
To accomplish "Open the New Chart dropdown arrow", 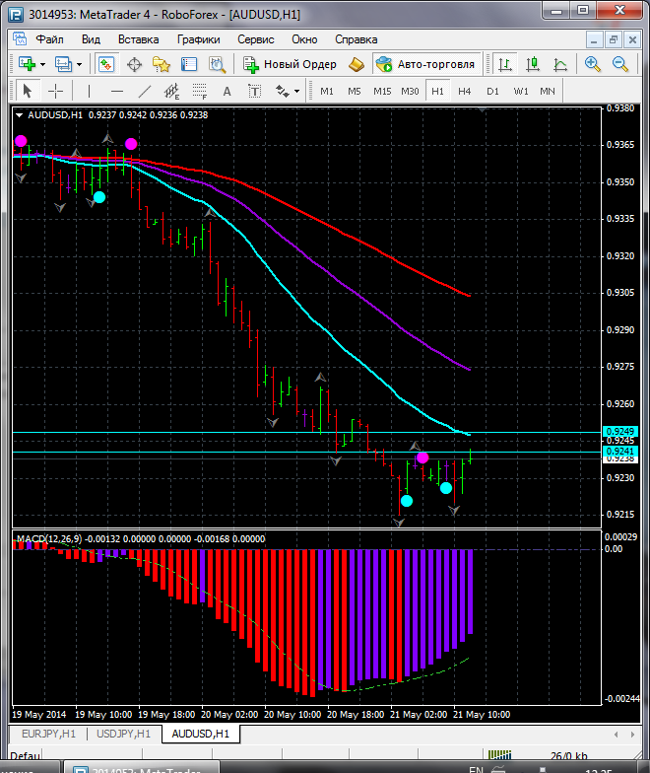I will [x=43, y=65].
